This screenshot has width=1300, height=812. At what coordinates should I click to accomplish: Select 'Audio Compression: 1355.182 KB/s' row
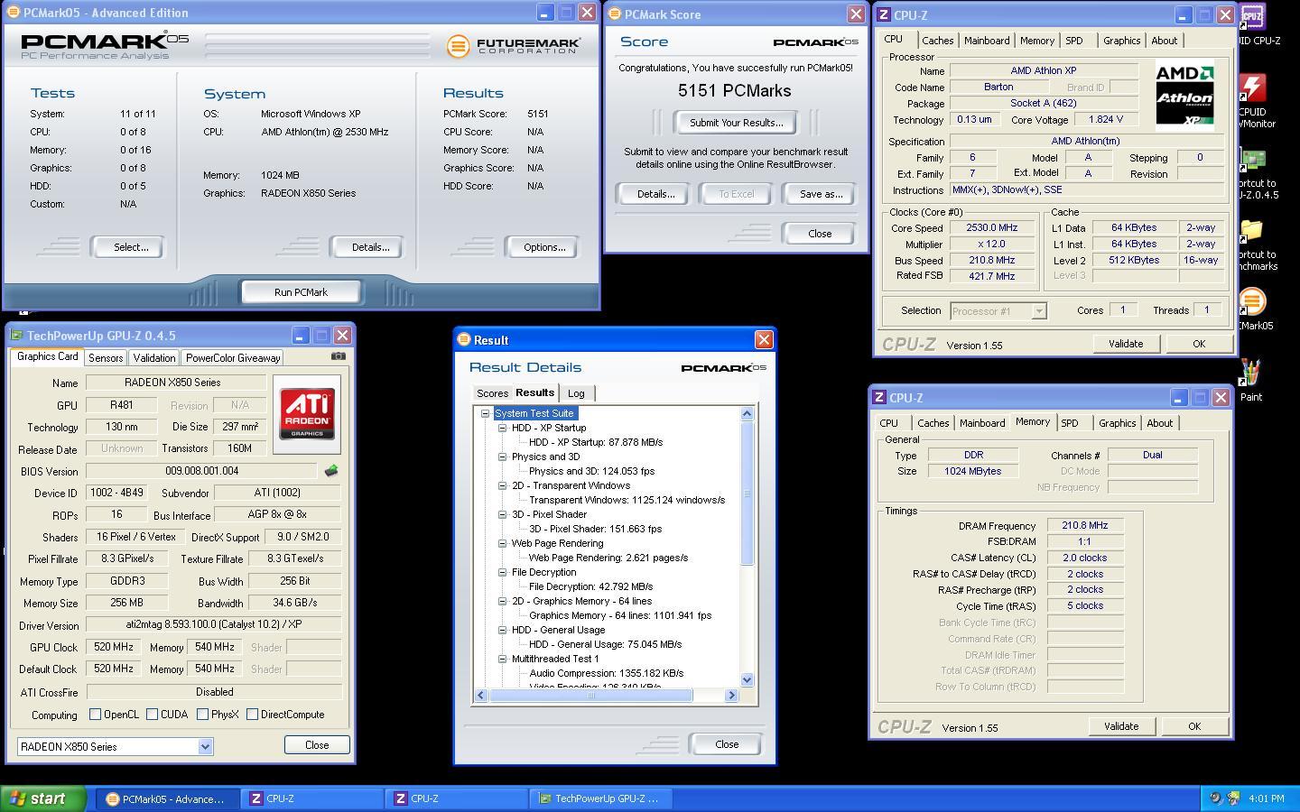606,673
